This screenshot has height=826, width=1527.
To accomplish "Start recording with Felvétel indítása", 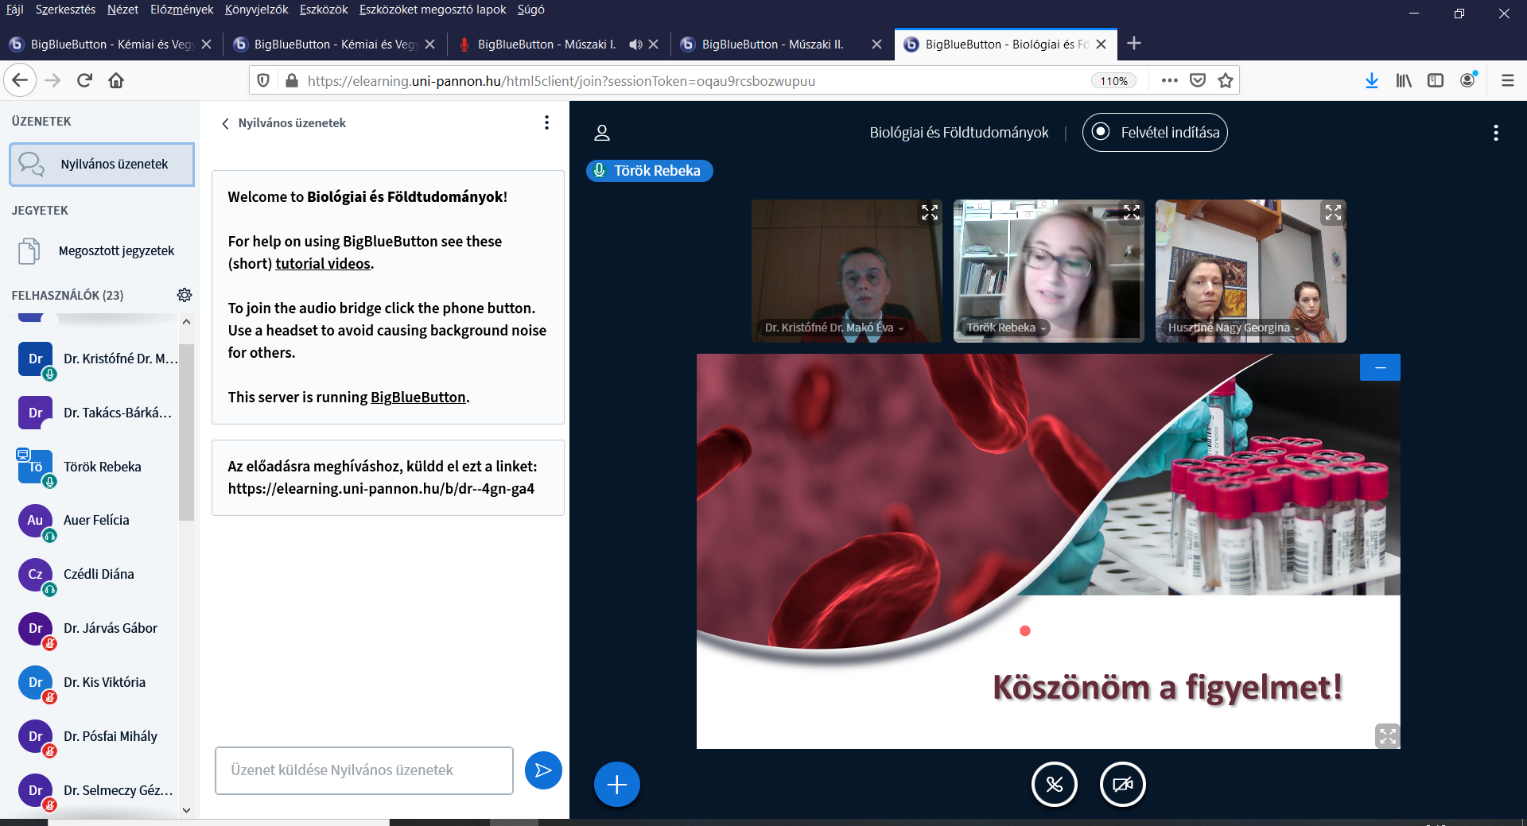I will [1155, 133].
